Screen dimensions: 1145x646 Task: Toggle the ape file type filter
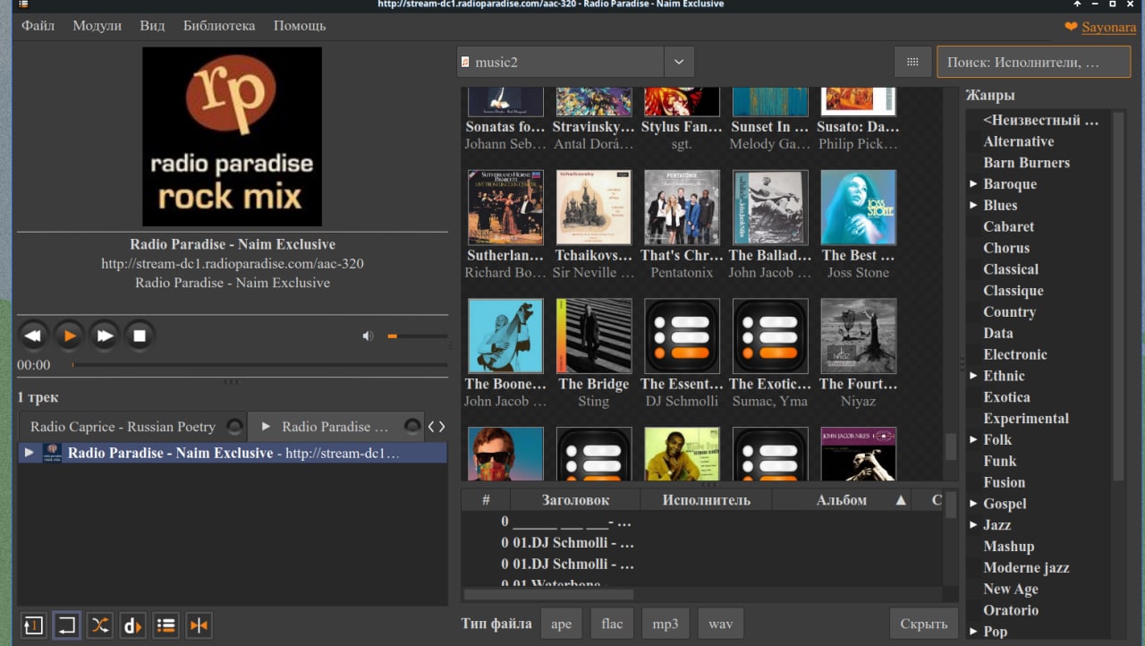pyautogui.click(x=562, y=624)
